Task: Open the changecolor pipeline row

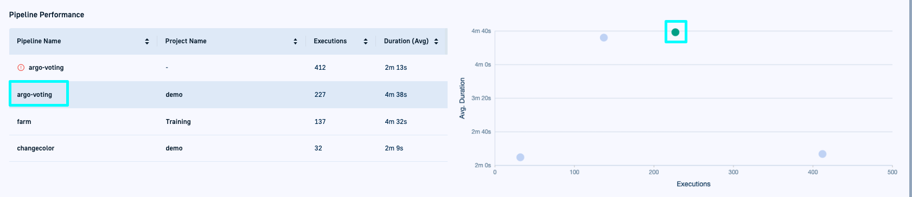Action: click(228, 148)
